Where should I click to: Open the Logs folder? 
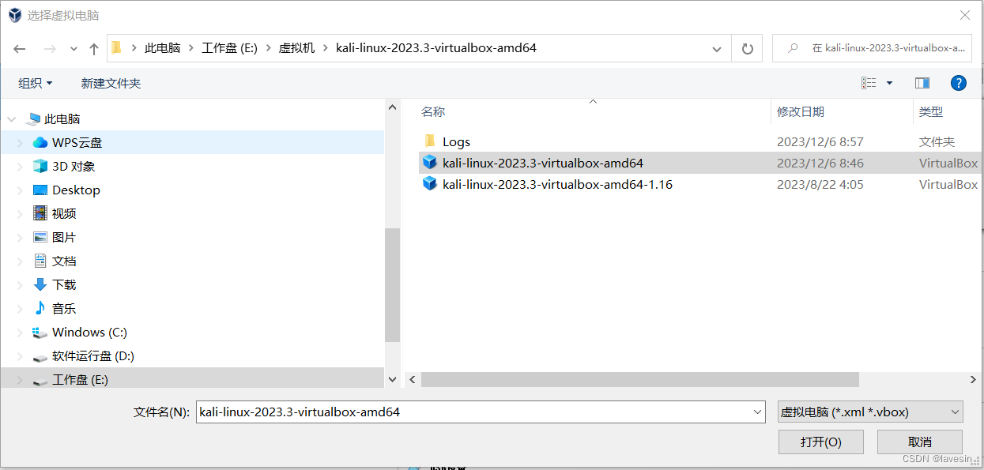click(x=457, y=141)
